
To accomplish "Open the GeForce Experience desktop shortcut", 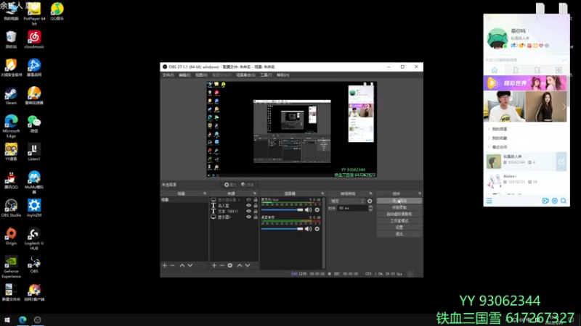I will coord(11,267).
